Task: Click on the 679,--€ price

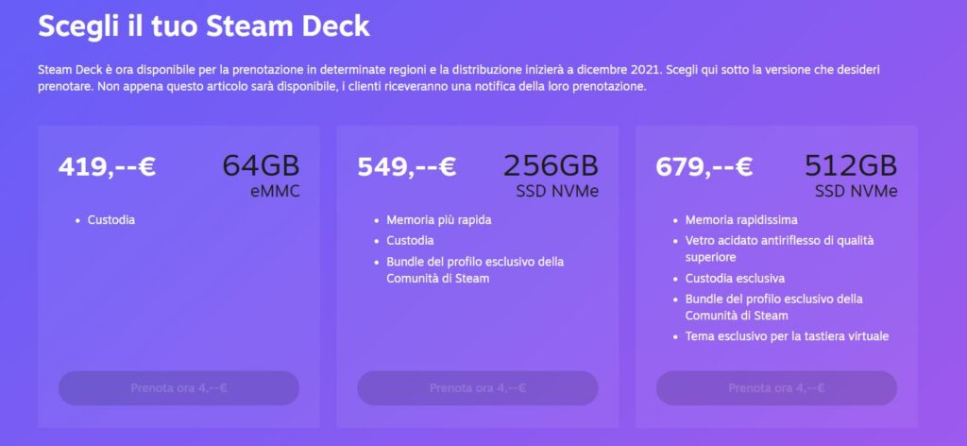Action: (704, 166)
